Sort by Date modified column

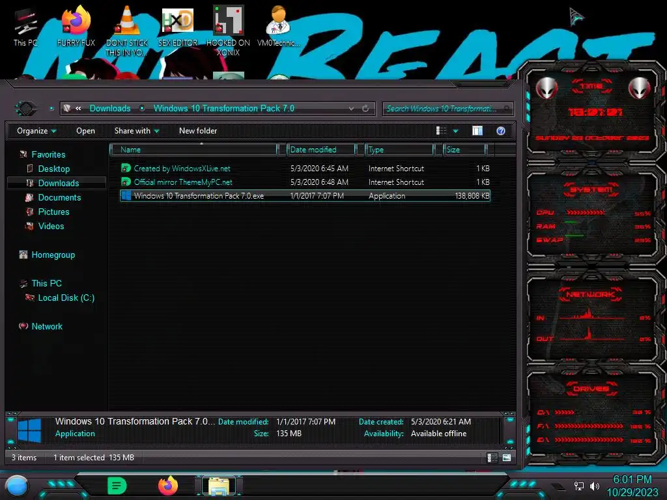[x=320, y=150]
